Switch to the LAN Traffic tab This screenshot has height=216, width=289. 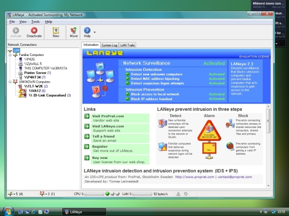coord(127,45)
